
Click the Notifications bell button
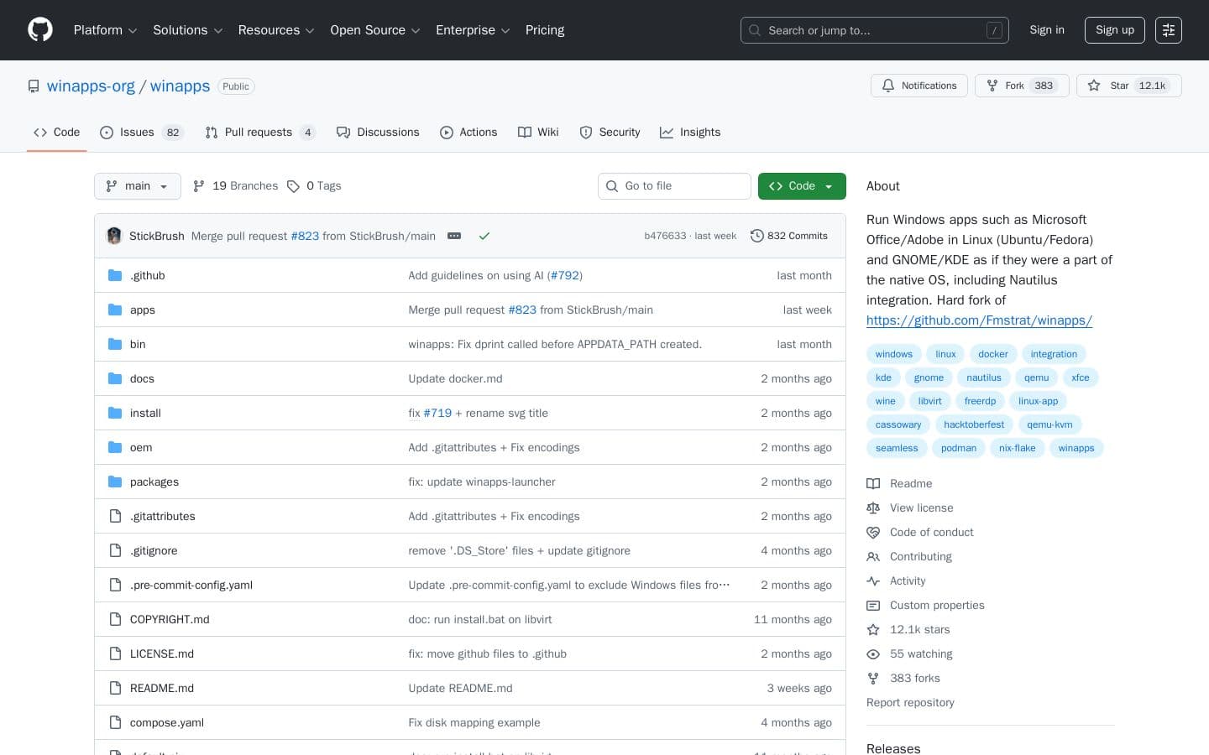pyautogui.click(x=919, y=86)
